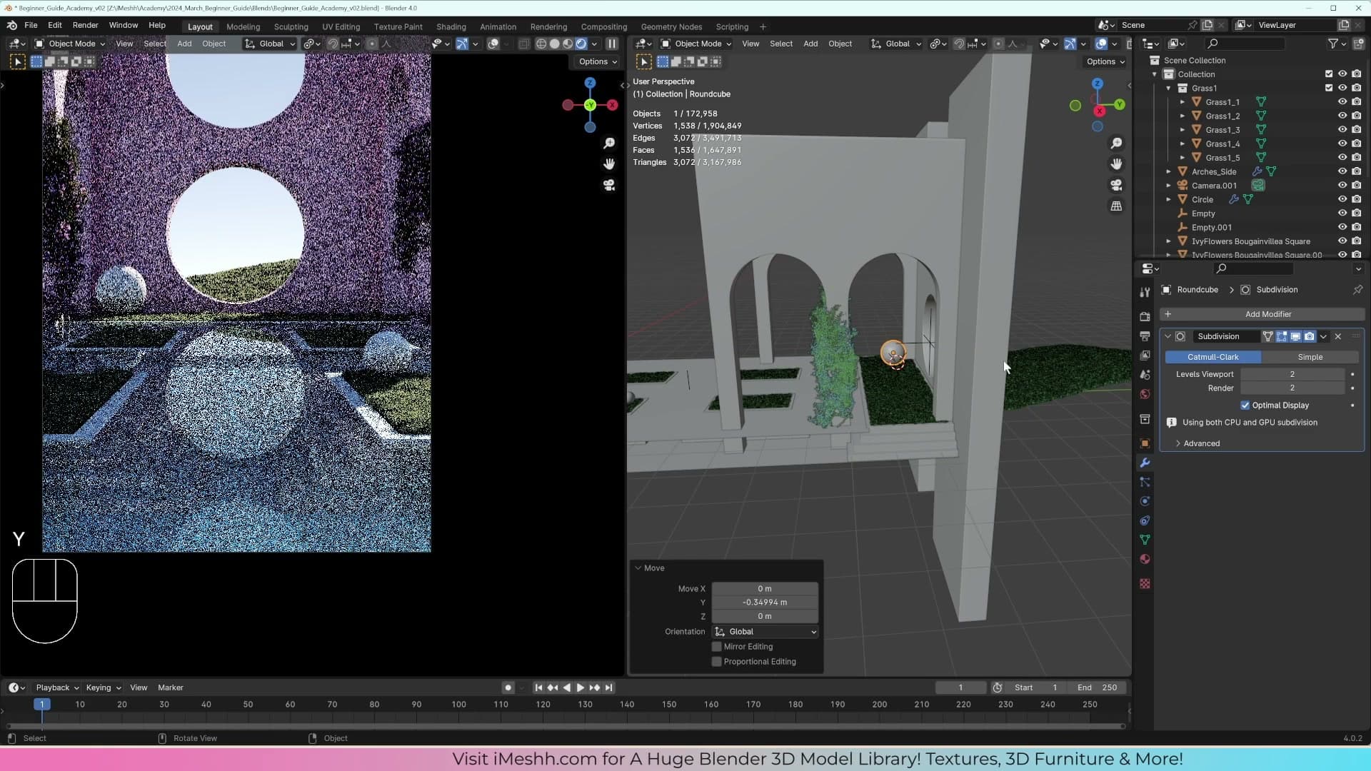1371x771 pixels.
Task: Click the pan hand in left render viewport
Action: (609, 164)
